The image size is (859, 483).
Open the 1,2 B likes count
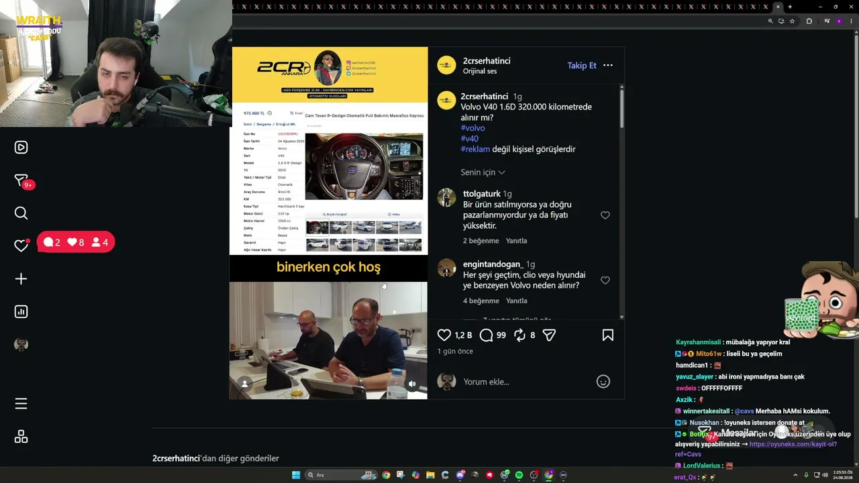463,335
